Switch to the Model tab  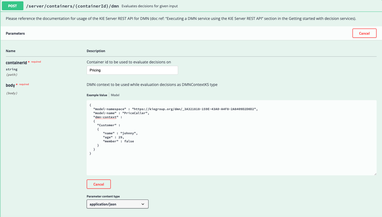[115, 95]
